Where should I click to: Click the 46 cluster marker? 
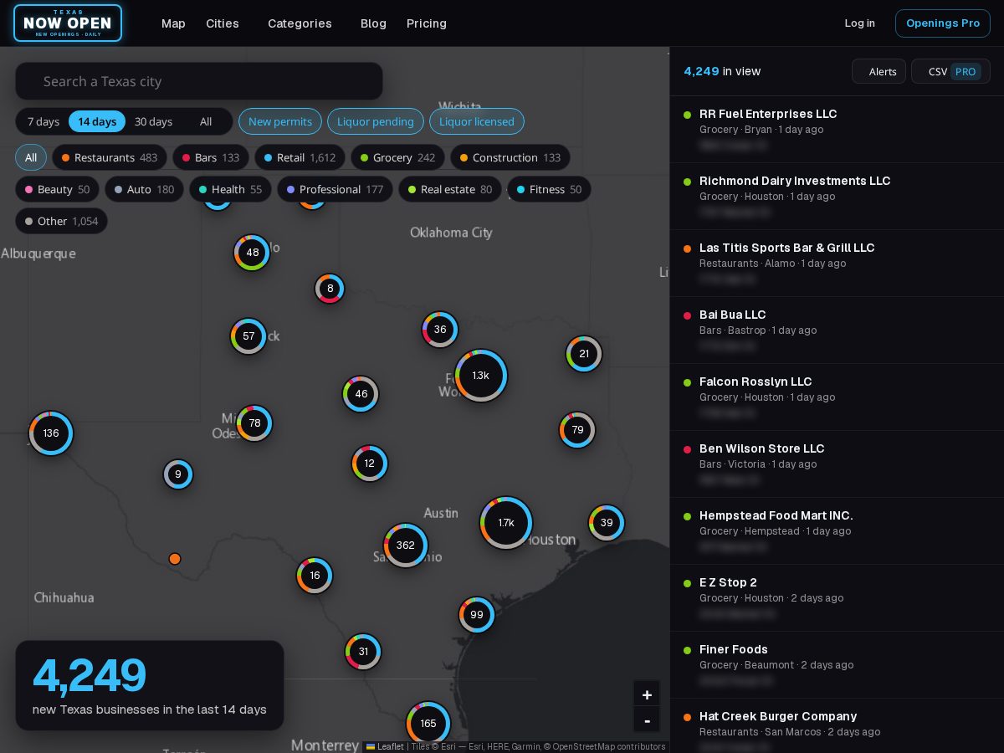tap(361, 394)
